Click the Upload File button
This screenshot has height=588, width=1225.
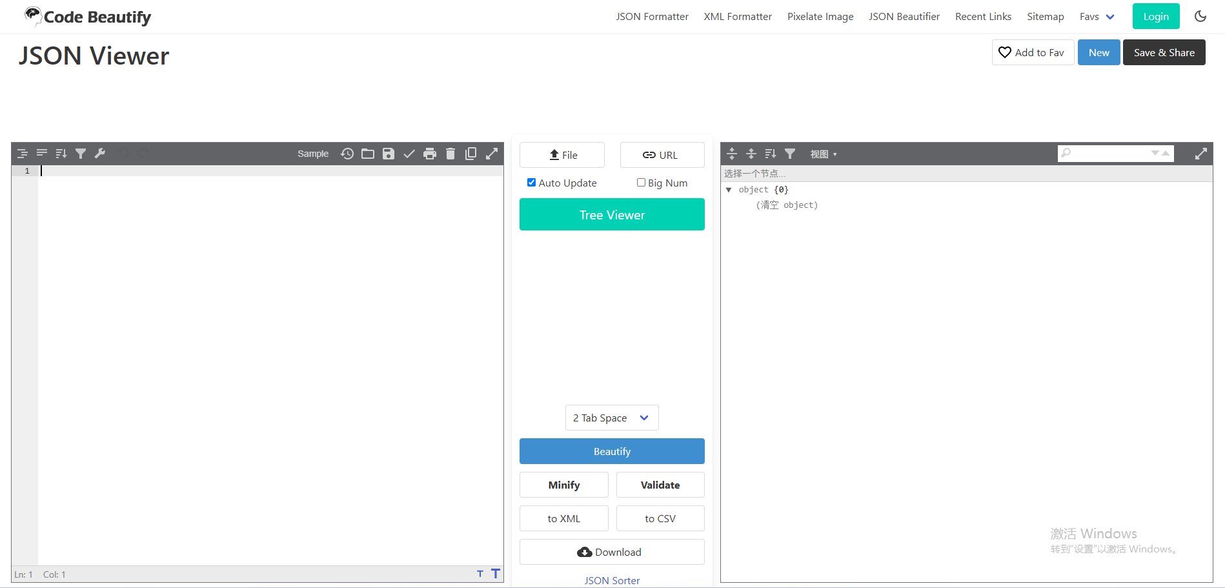point(562,155)
